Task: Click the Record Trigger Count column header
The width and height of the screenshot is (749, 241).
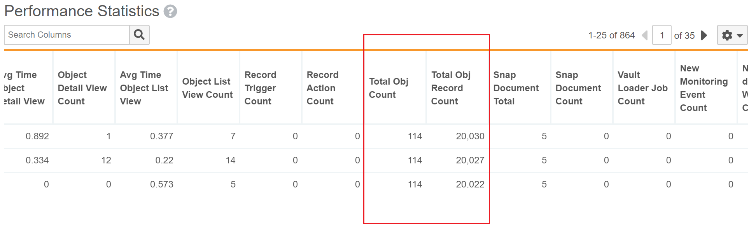Action: (x=260, y=88)
